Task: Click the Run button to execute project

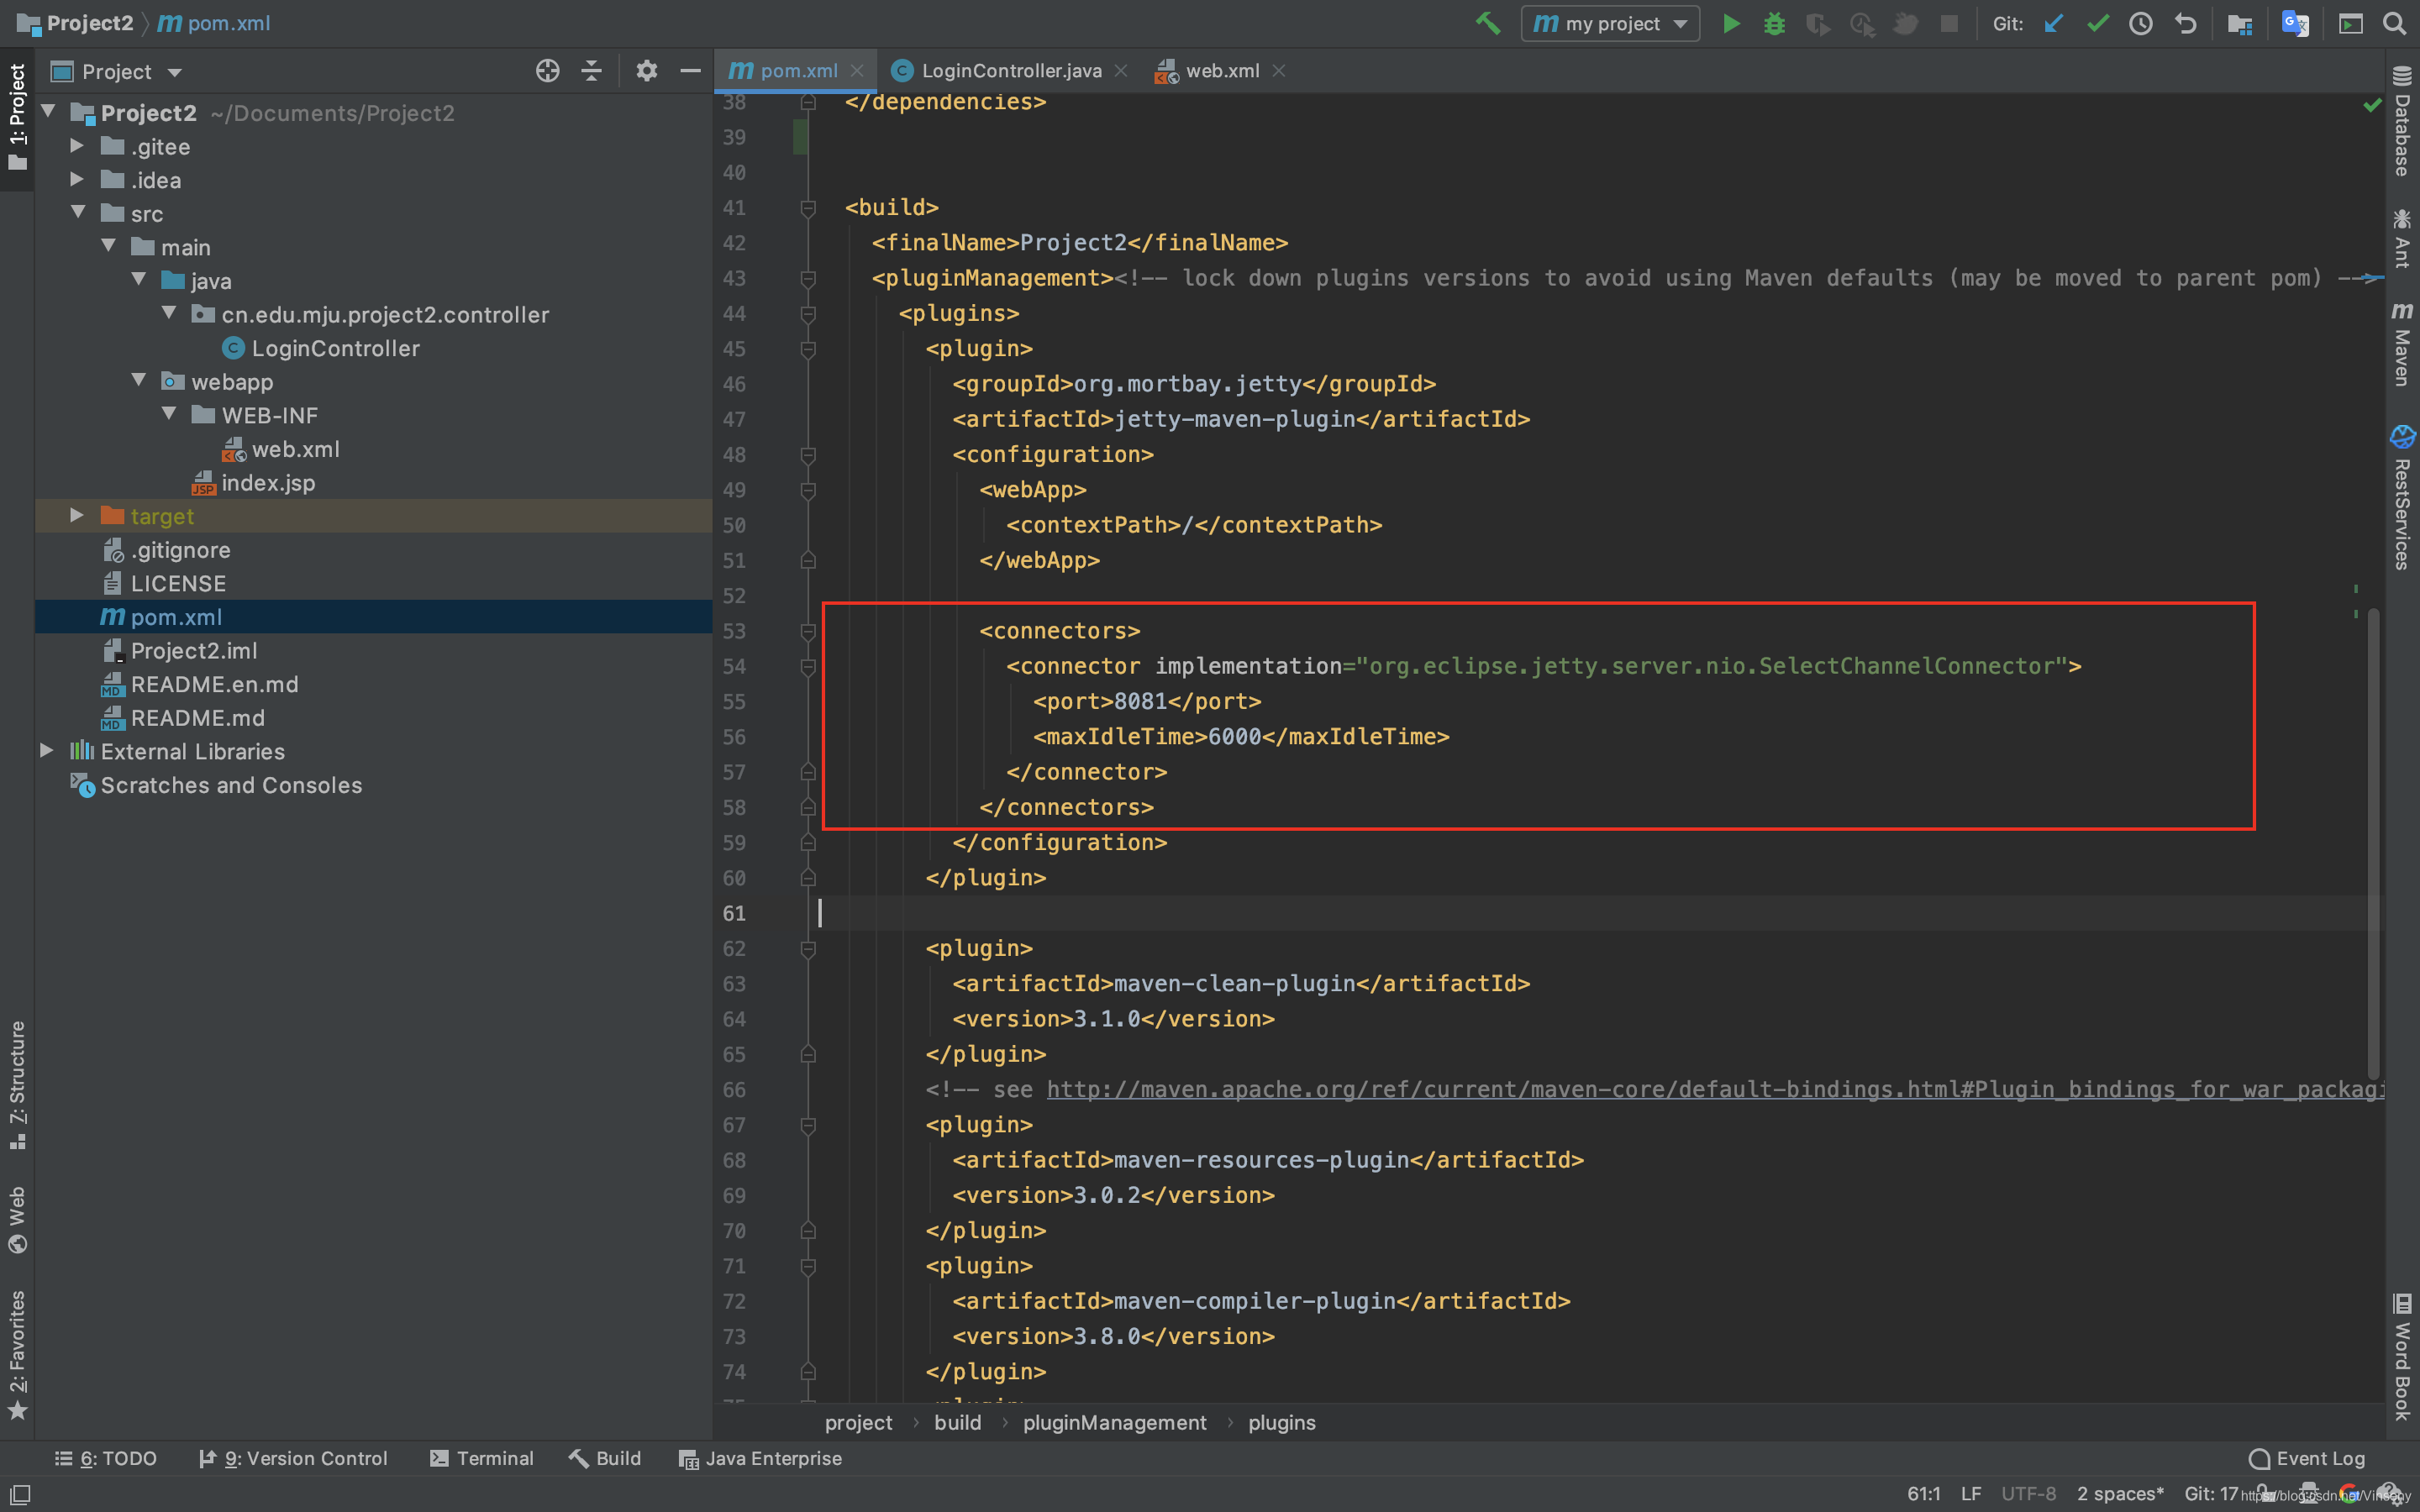Action: [x=1728, y=23]
